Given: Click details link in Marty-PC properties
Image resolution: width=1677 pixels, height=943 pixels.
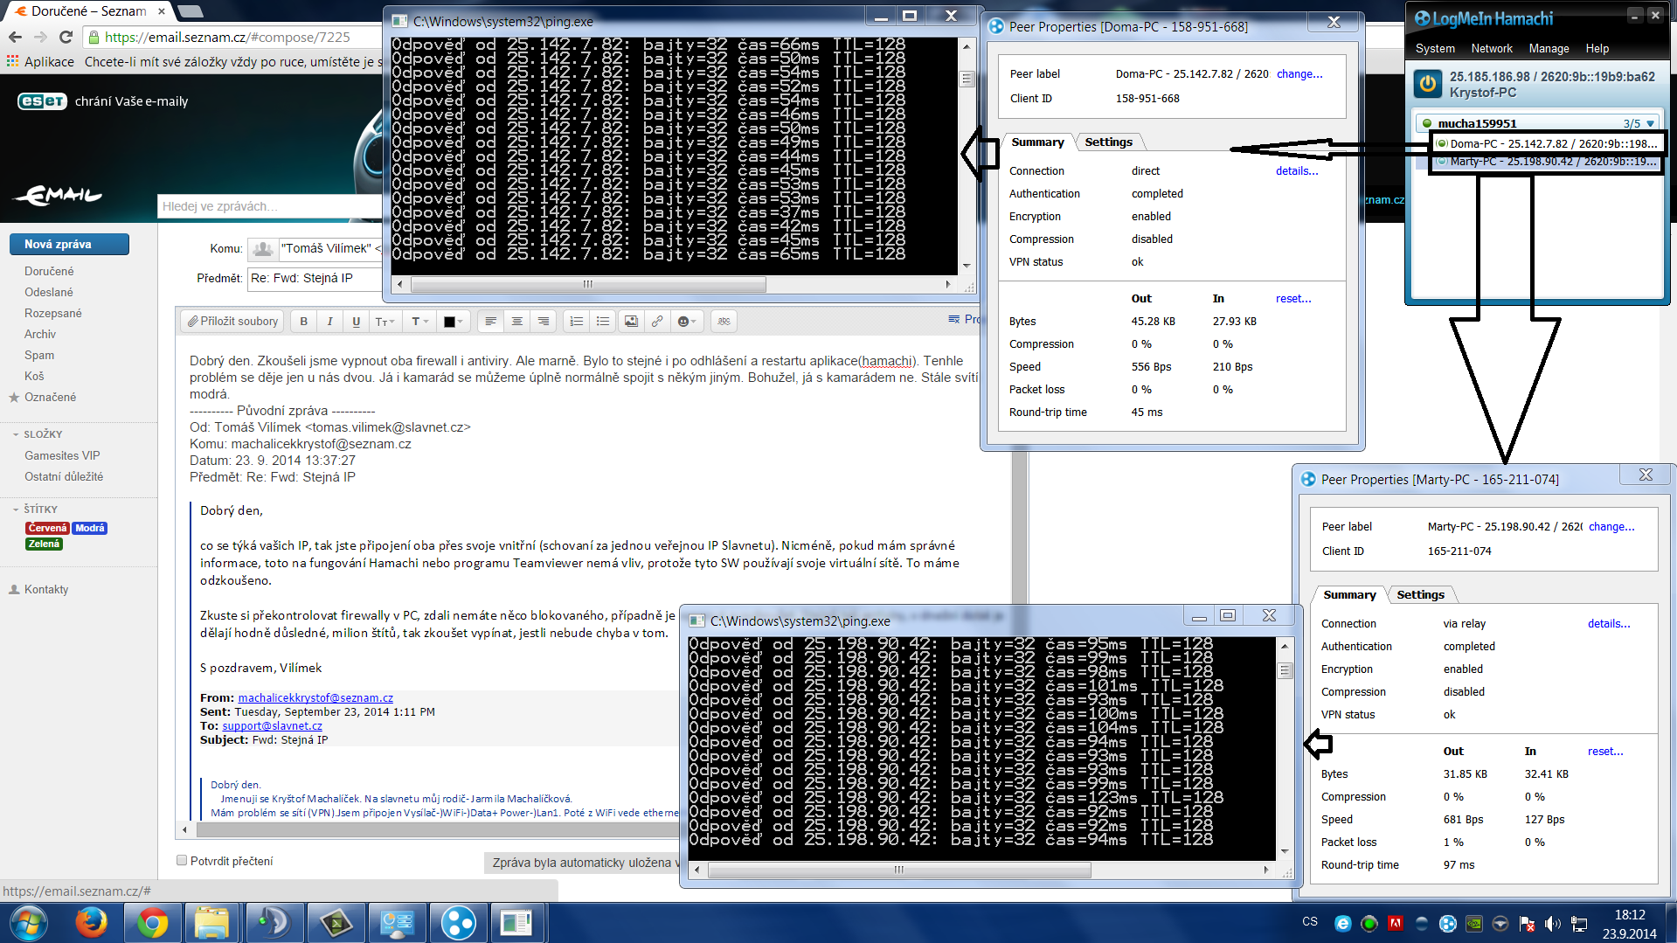Looking at the screenshot, I should (x=1608, y=624).
